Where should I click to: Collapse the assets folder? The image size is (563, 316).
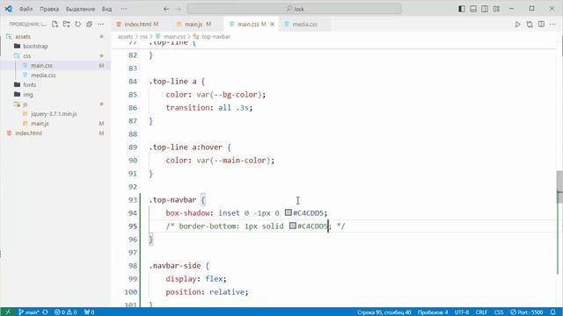pyautogui.click(x=23, y=37)
